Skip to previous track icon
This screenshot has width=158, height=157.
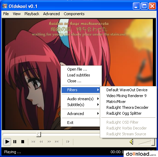pos(33,142)
